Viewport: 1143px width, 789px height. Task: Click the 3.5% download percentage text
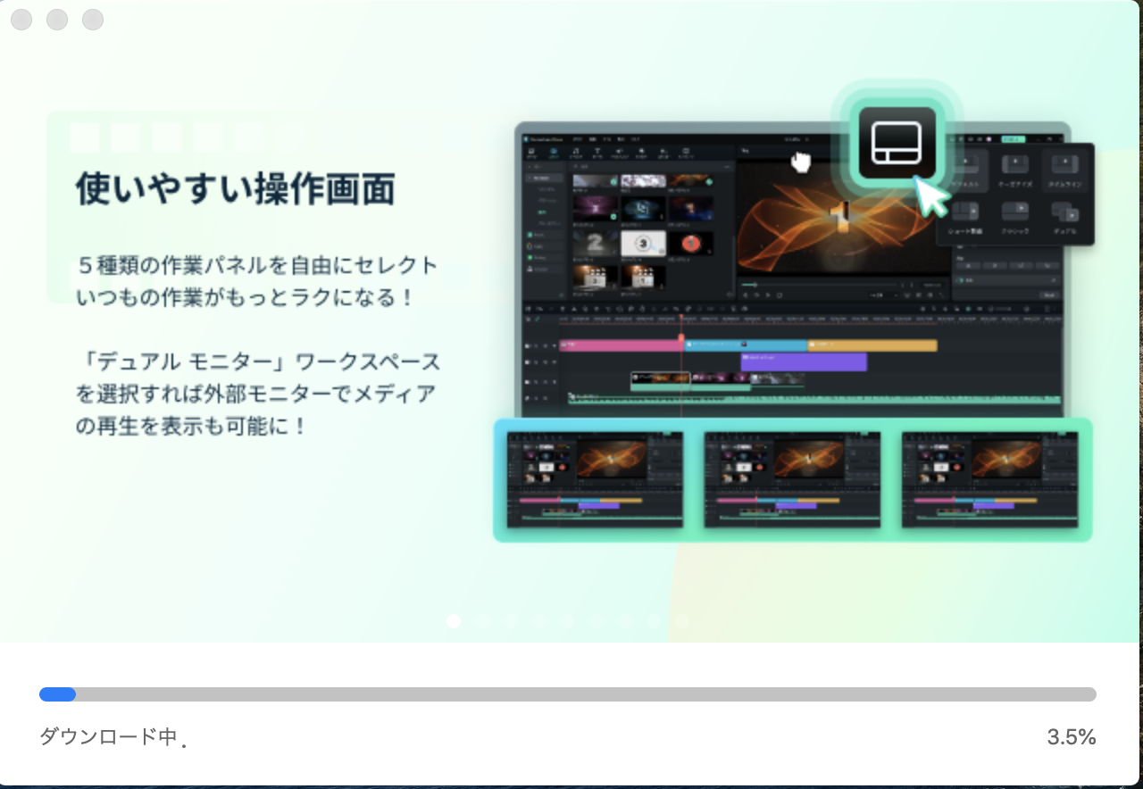click(x=1072, y=737)
